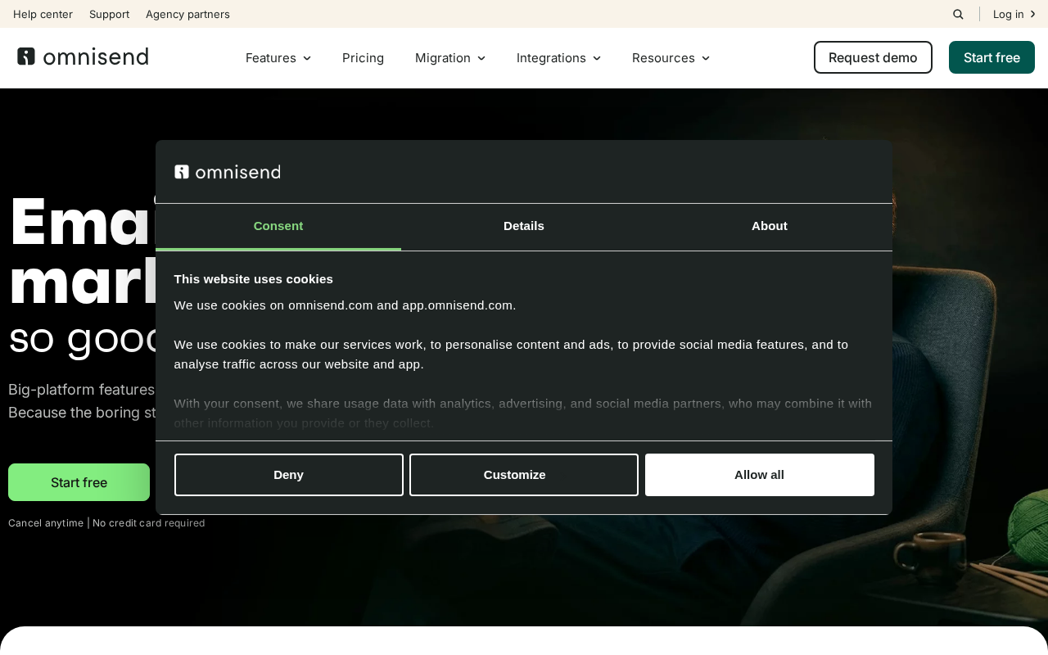Switch to the About tab
This screenshot has width=1048, height=655.
770,227
